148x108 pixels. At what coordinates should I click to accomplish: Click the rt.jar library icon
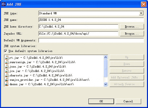coord(7,58)
